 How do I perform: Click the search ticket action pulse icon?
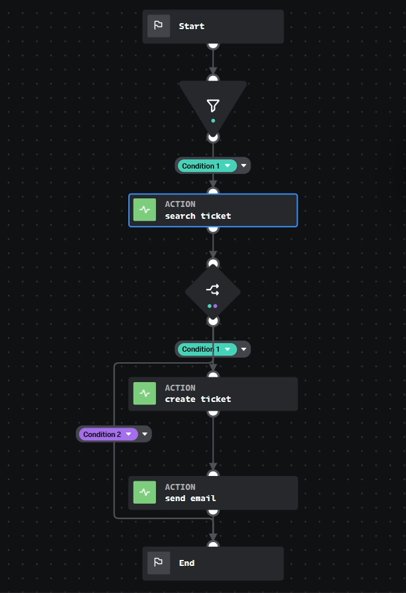click(145, 210)
